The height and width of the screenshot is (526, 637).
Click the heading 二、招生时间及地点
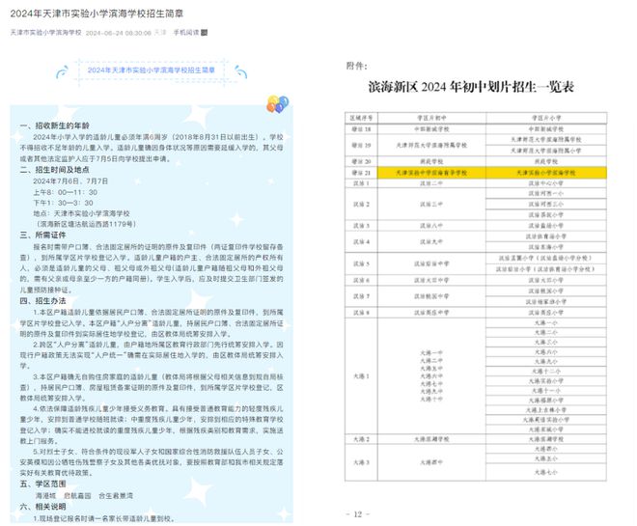(x=54, y=169)
